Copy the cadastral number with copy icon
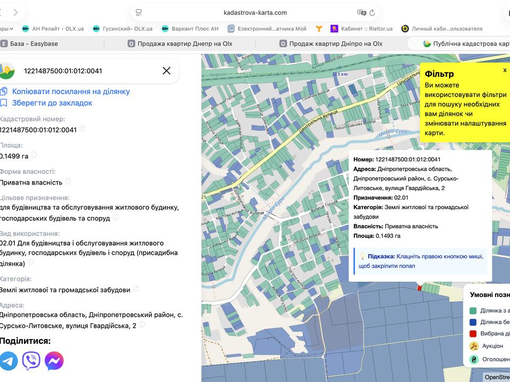The height and width of the screenshot is (382, 510). point(82,128)
